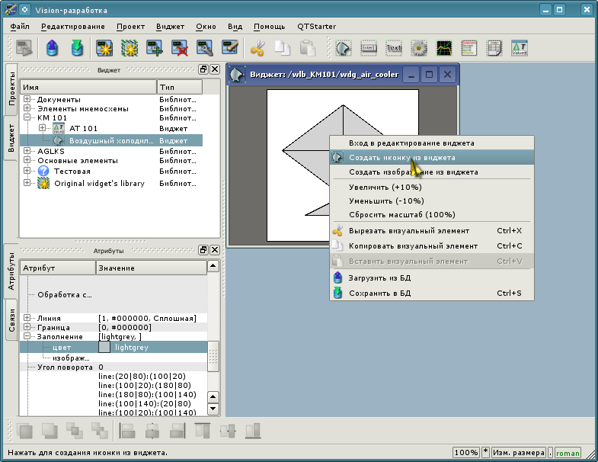Click the ValueT attribute tool icon
Viewport: 598px width, 462px height.
pos(520,49)
